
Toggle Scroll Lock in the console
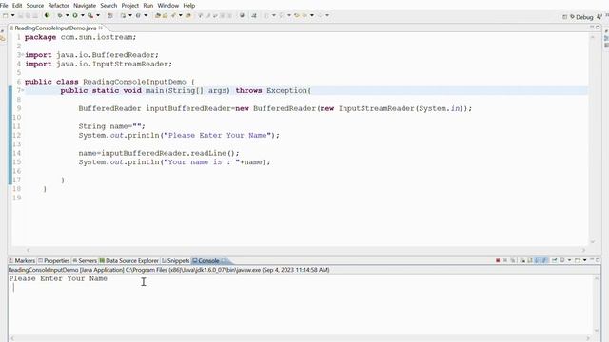(x=530, y=260)
